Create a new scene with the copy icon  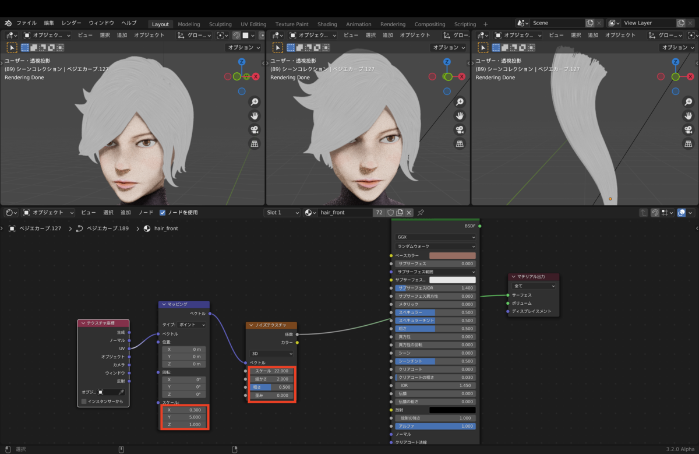coord(591,23)
